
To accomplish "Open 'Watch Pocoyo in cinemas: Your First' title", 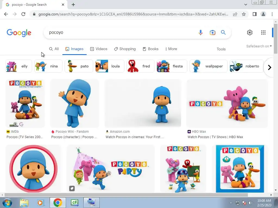I will coord(135,137).
